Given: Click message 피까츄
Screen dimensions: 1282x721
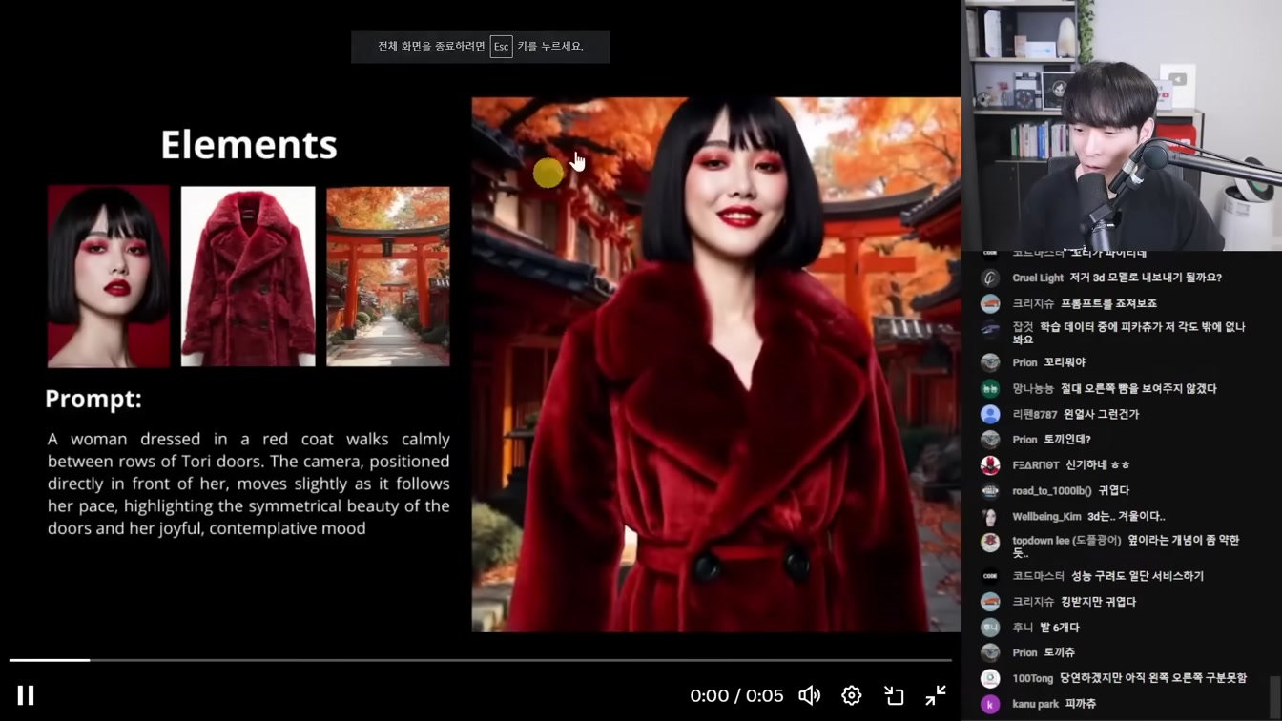Looking at the screenshot, I should point(1081,704).
